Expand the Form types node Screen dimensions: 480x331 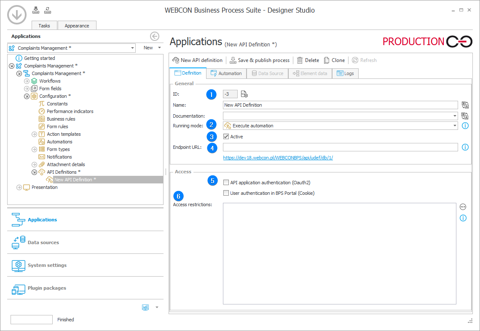coord(34,149)
